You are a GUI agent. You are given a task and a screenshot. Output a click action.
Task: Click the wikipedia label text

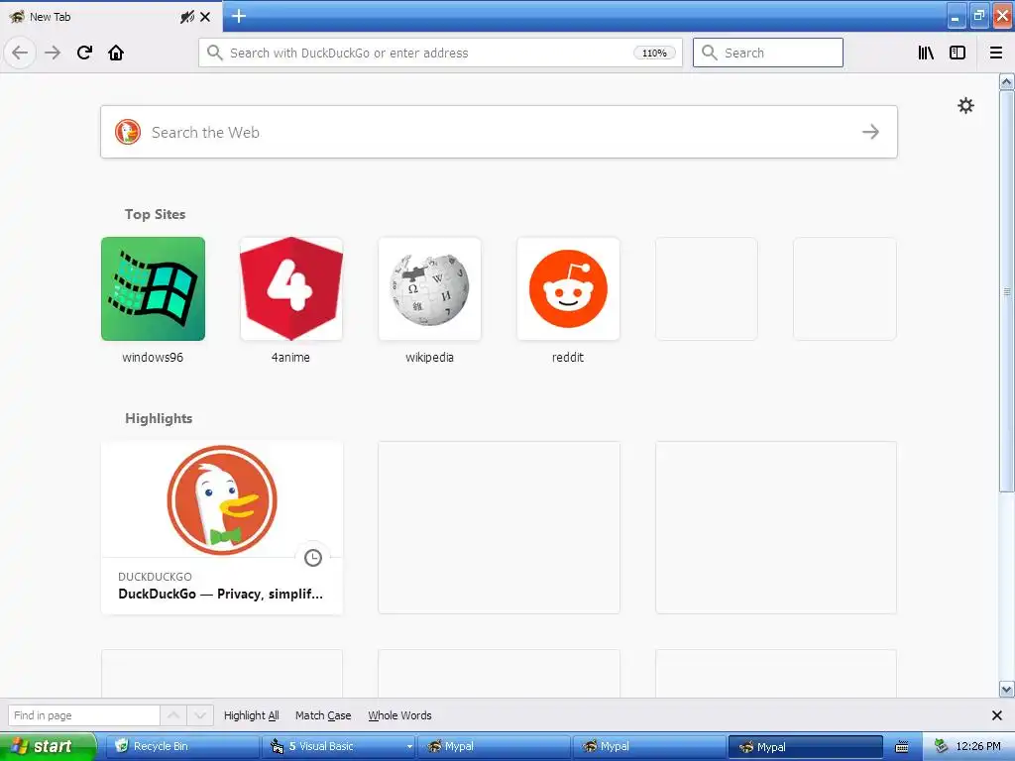point(430,357)
